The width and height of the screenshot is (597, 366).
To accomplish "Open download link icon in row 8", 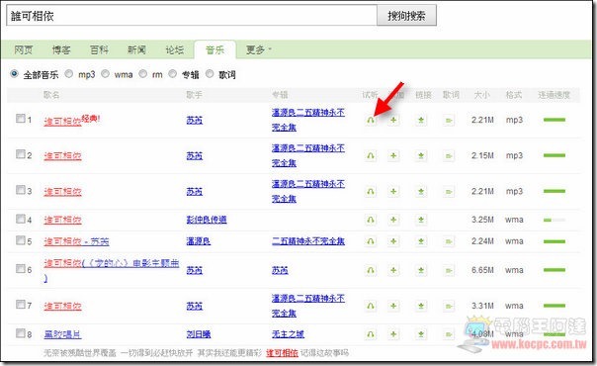I will (421, 334).
